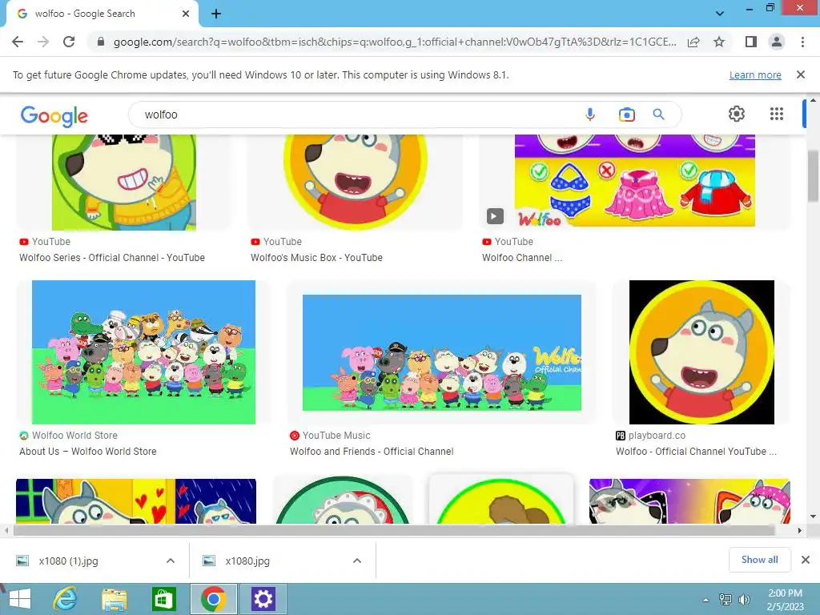
Task: Open the Windows Start menu
Action: coord(20,599)
